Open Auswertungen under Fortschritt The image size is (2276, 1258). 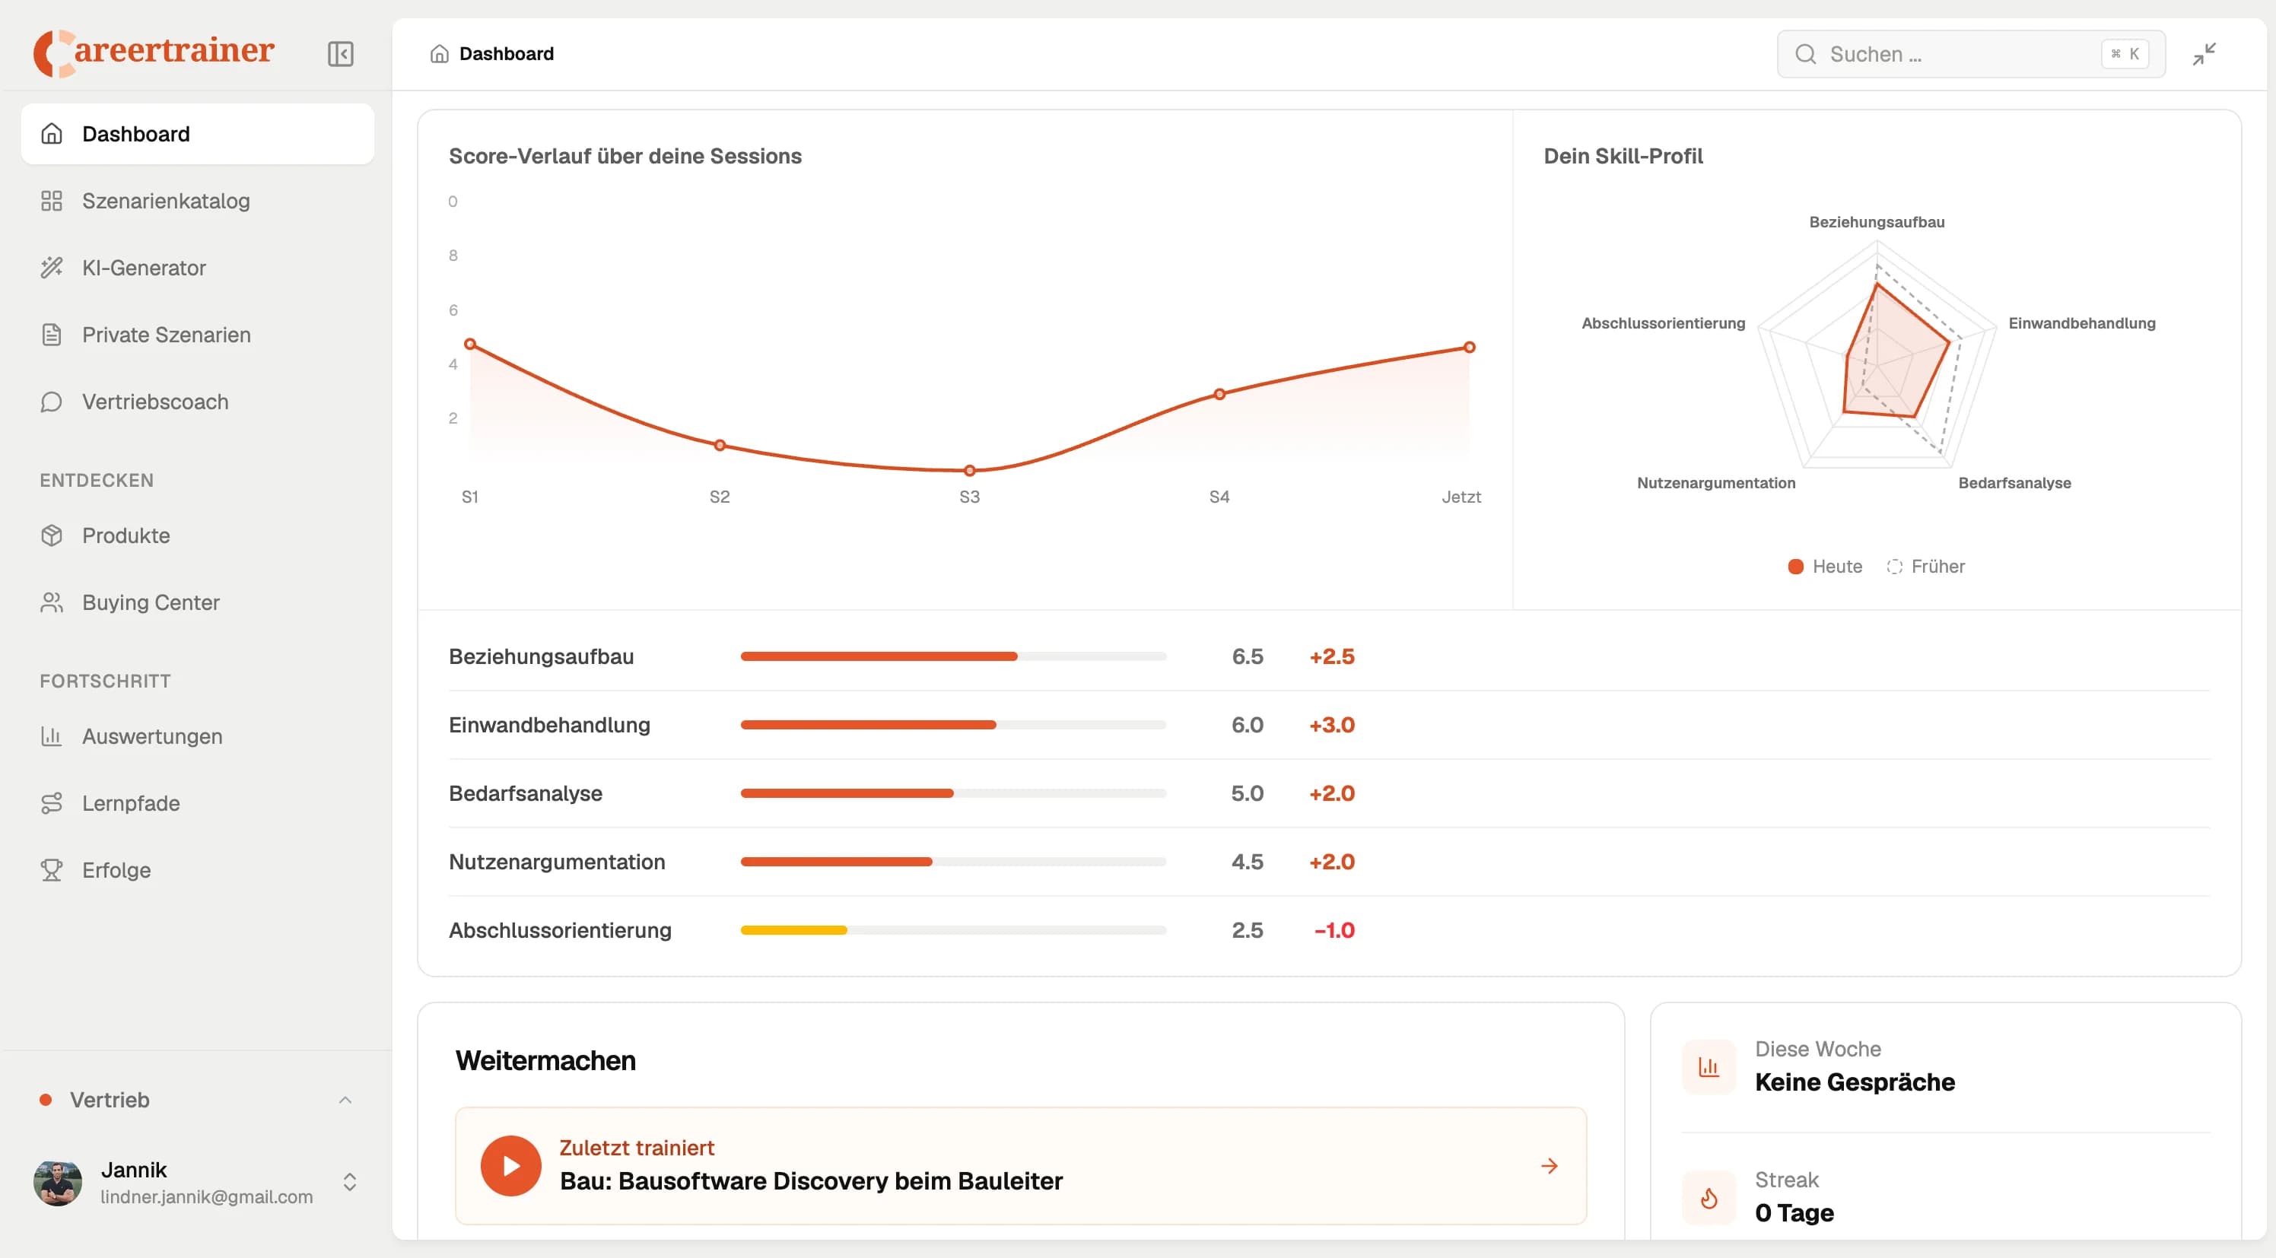[198, 736]
